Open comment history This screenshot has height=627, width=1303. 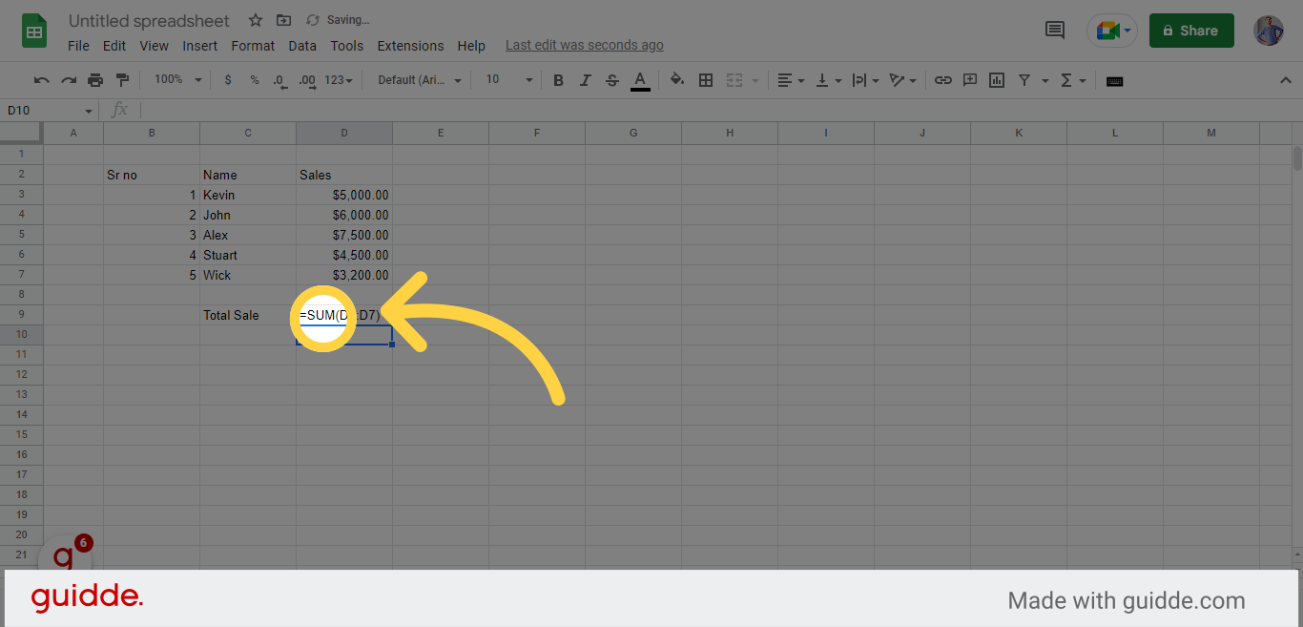[1054, 31]
